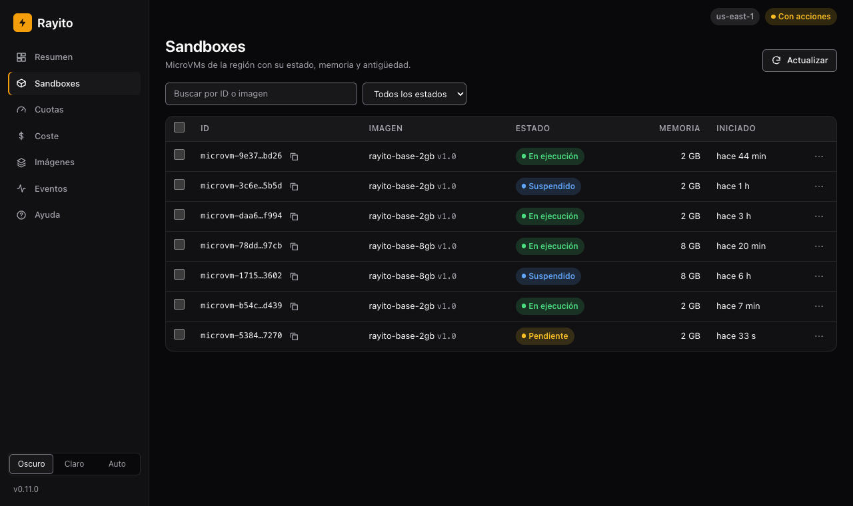853x506 pixels.
Task: Click the INICIADO column header
Action: 736,128
